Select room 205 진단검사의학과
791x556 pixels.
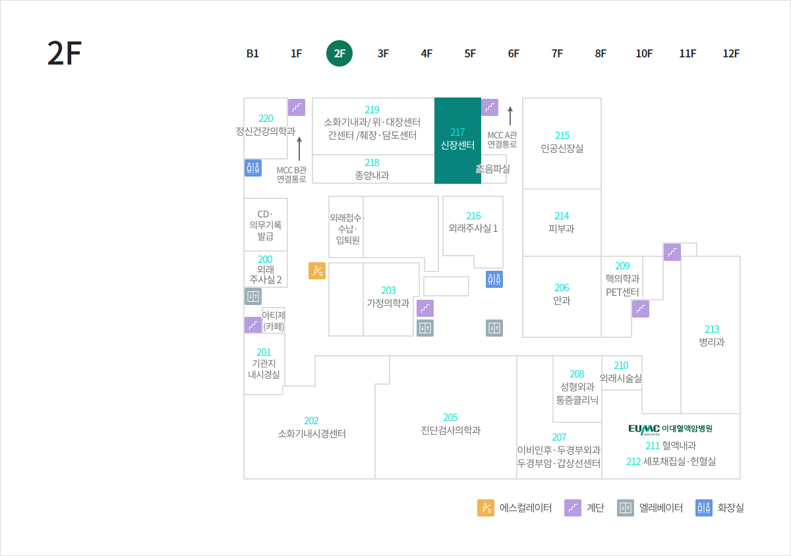coord(451,424)
